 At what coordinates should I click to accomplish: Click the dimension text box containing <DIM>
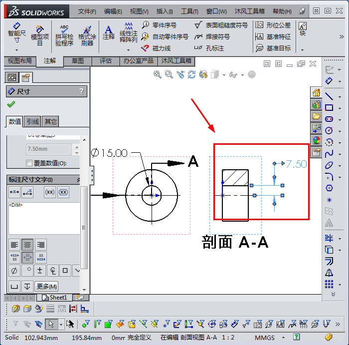[x=43, y=218]
